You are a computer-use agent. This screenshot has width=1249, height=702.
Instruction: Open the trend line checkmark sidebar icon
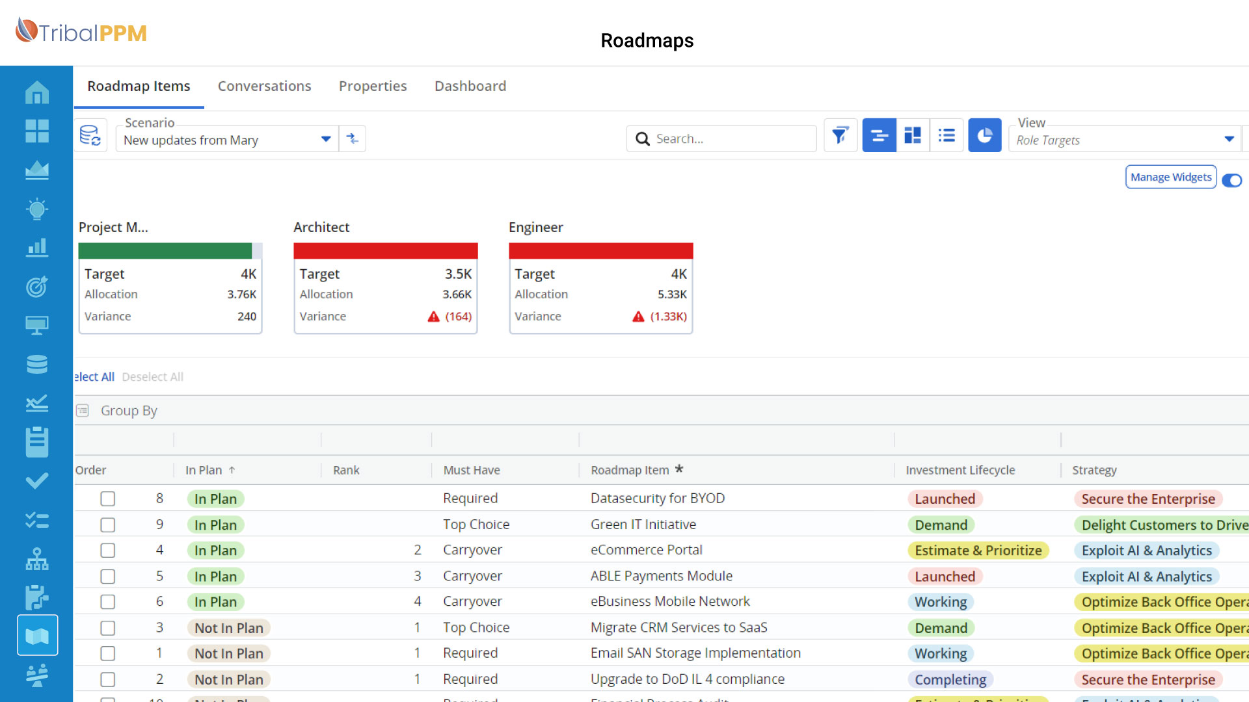pyautogui.click(x=37, y=403)
